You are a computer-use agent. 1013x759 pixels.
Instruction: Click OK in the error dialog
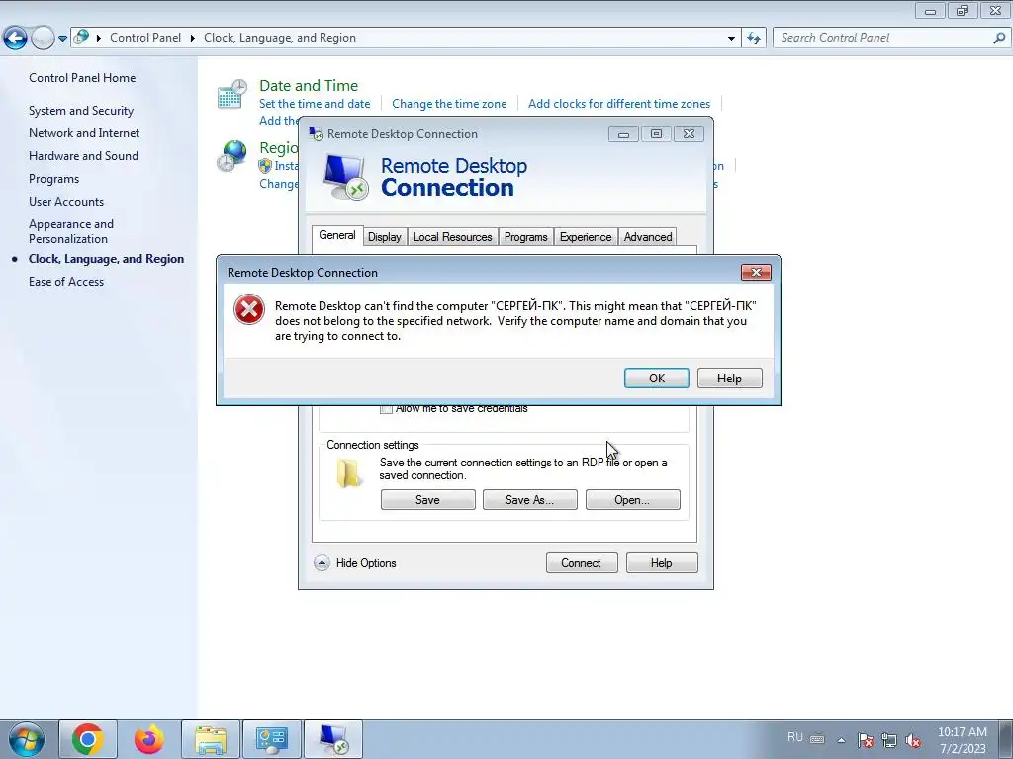(x=657, y=379)
